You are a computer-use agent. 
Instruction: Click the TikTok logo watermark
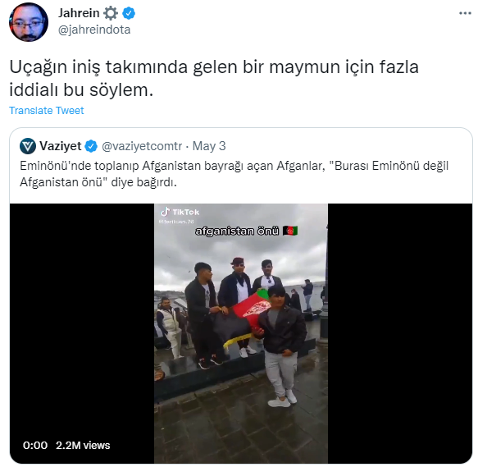[x=180, y=212]
